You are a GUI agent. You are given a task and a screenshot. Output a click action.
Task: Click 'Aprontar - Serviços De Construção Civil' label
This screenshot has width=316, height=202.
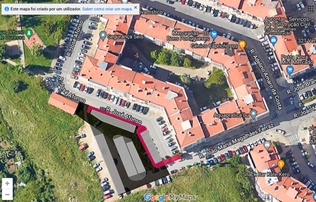(x=289, y=22)
